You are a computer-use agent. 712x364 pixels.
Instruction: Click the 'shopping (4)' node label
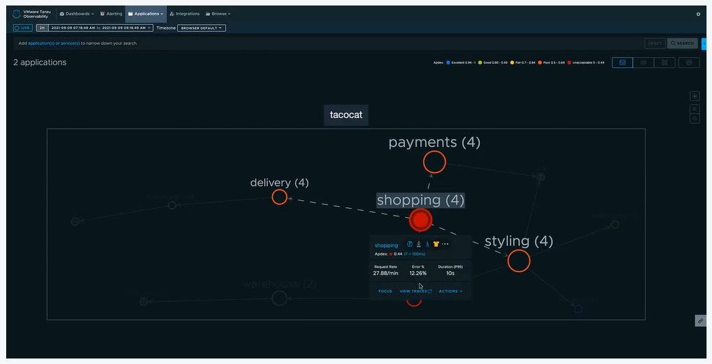420,200
